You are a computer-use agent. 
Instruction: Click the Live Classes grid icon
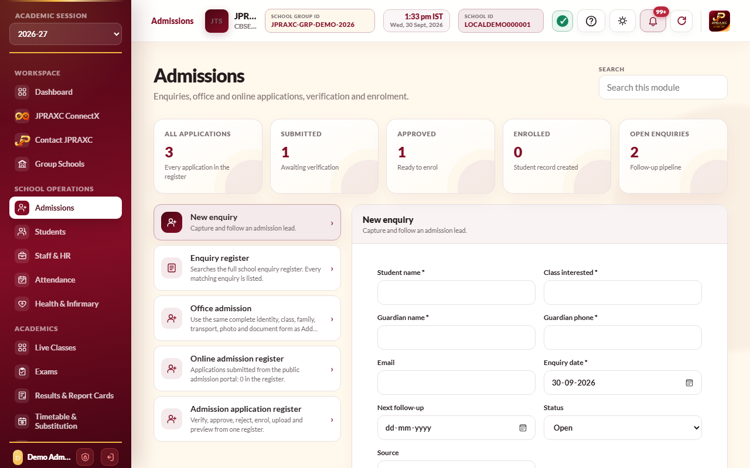pos(22,347)
